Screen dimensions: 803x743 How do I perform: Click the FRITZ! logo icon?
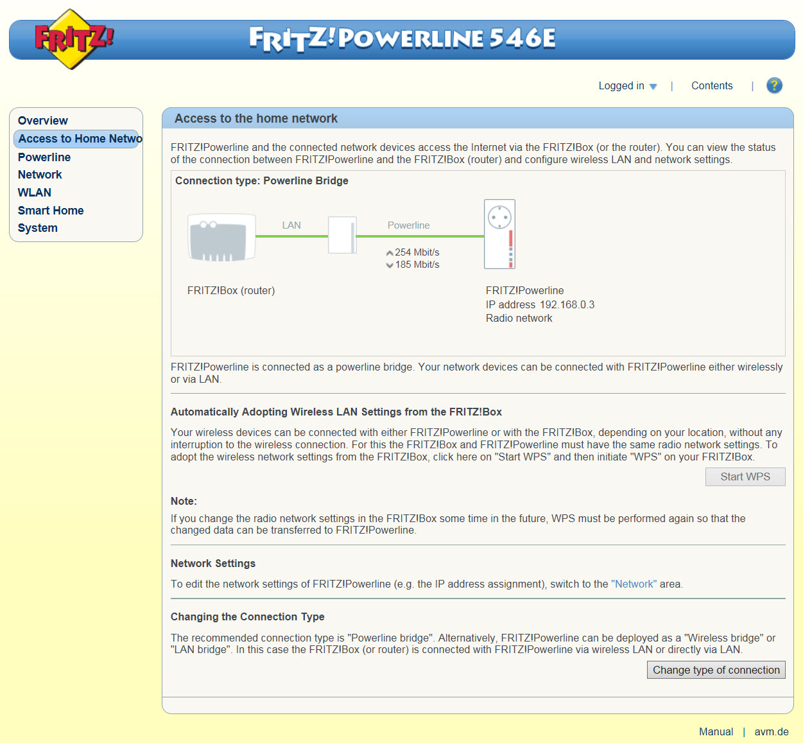point(73,39)
